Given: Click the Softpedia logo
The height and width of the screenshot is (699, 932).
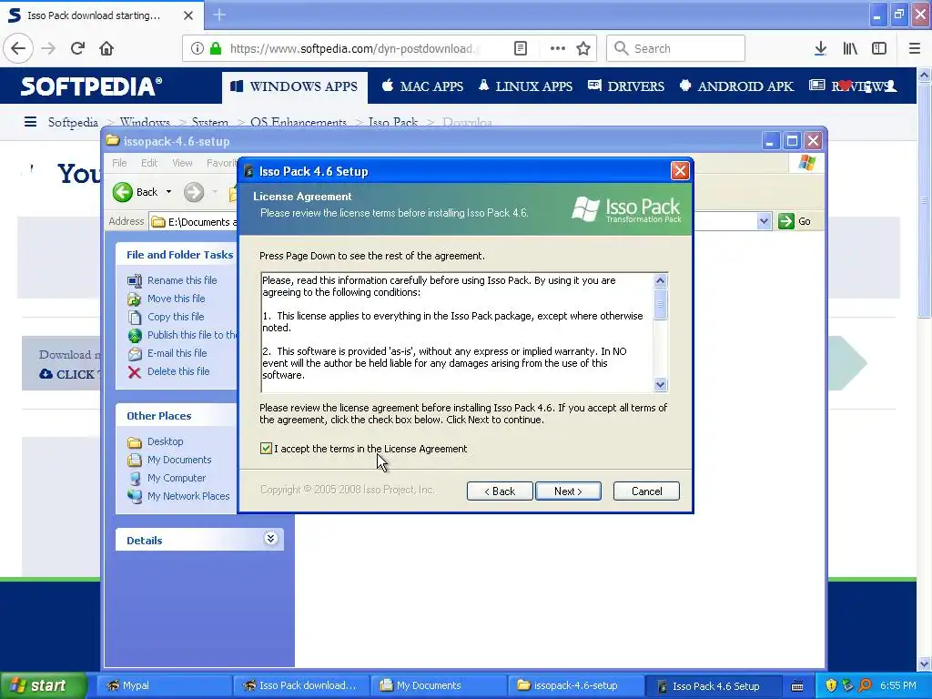Looking at the screenshot, I should point(91,86).
